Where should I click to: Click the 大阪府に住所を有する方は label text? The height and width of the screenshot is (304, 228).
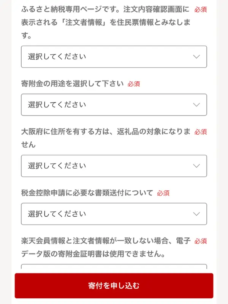click(x=106, y=138)
